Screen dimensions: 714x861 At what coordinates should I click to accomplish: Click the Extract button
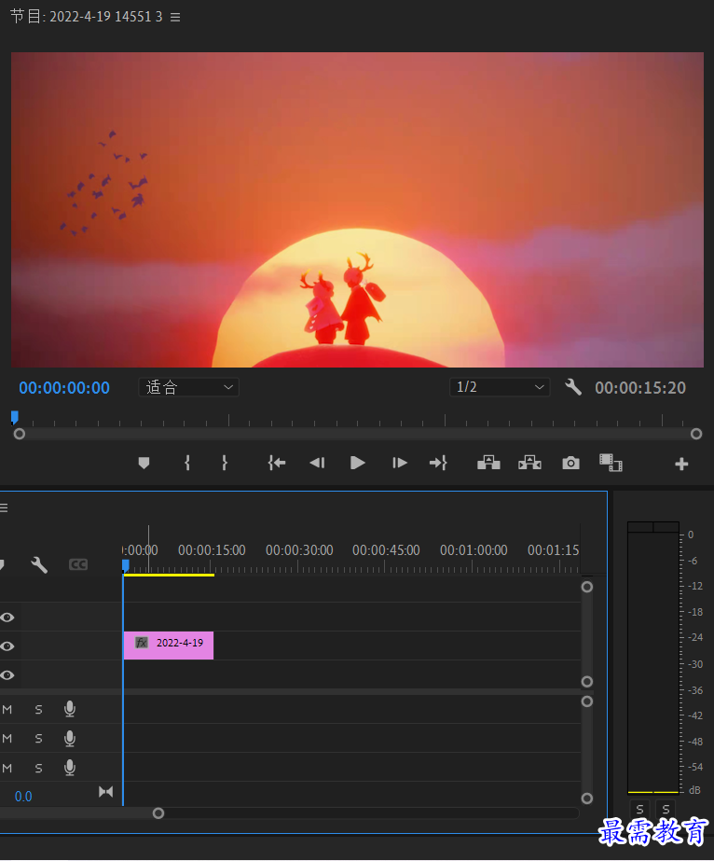coord(529,463)
